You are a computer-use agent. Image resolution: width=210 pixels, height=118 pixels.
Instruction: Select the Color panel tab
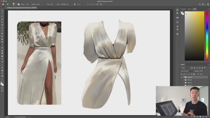[195, 9]
